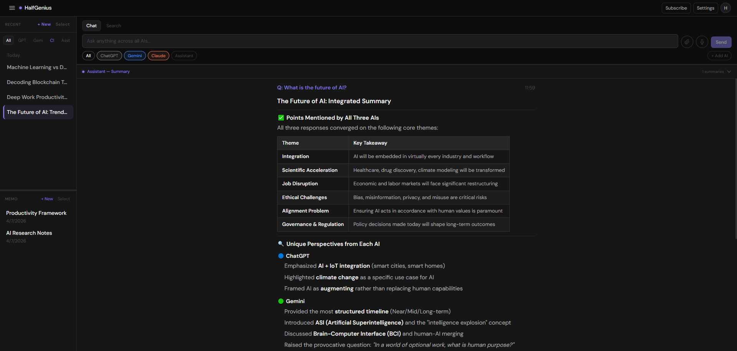Click the Key Takeaway column header
Image resolution: width=737 pixels, height=351 pixels.
[429, 143]
